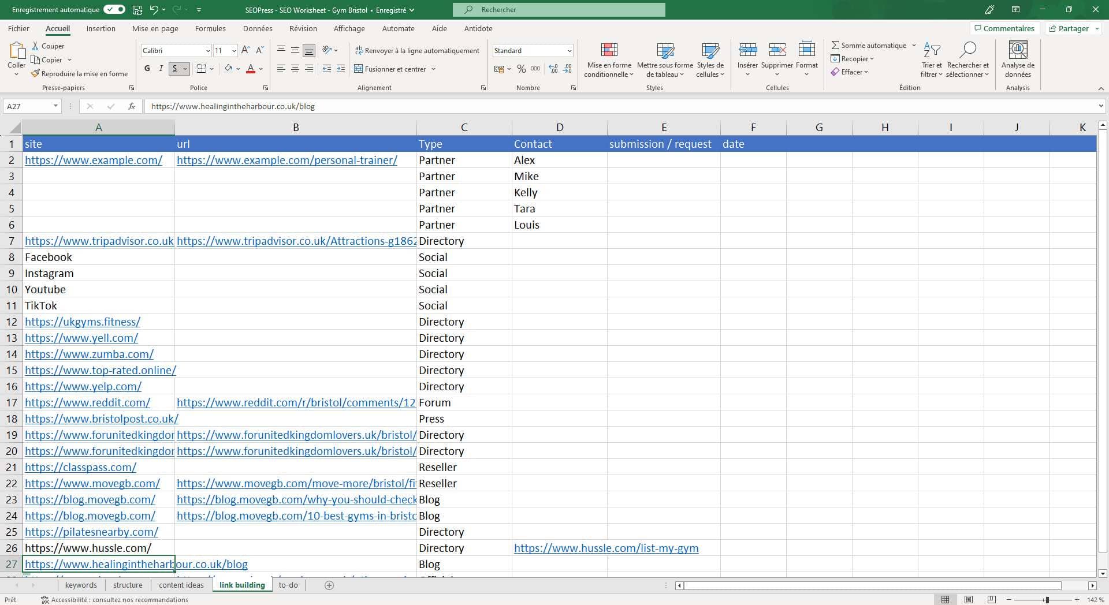
Task: Click the align top icon
Action: tap(281, 50)
